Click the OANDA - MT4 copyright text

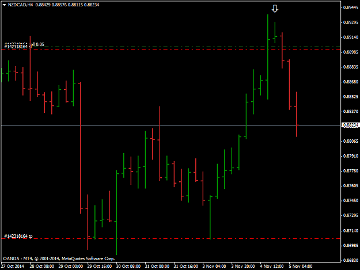pos(59,258)
